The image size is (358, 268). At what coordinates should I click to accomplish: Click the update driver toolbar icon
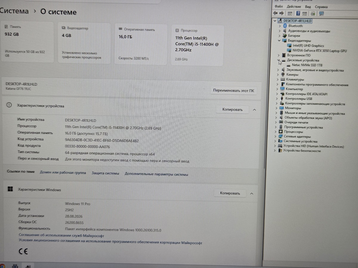(313, 13)
